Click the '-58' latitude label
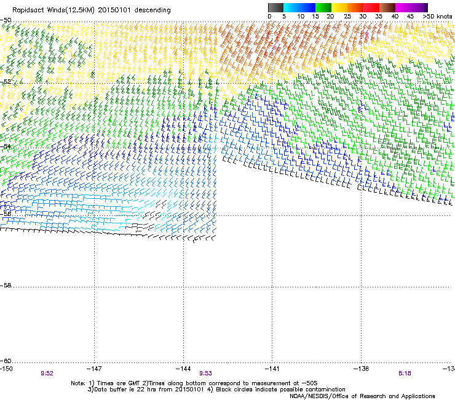This screenshot has width=455, height=400. 6,286
